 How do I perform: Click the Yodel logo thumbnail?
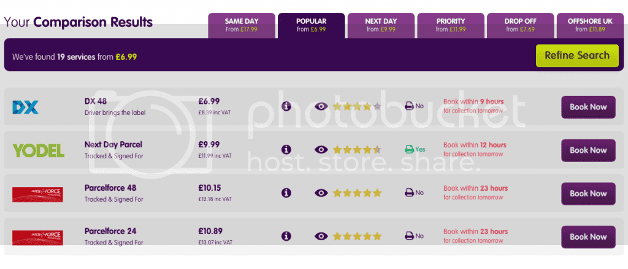38,150
